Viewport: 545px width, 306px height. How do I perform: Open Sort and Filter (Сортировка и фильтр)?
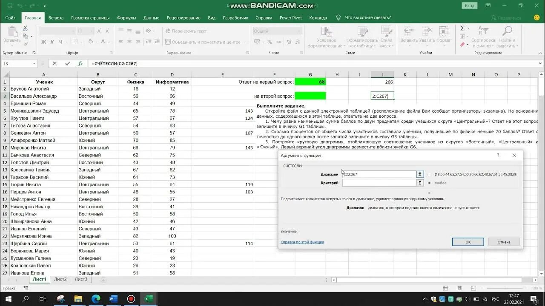point(483,37)
